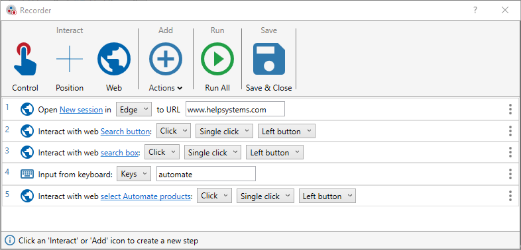Open the Search button link
Viewport: 521px width, 250px height.
pyautogui.click(x=125, y=132)
